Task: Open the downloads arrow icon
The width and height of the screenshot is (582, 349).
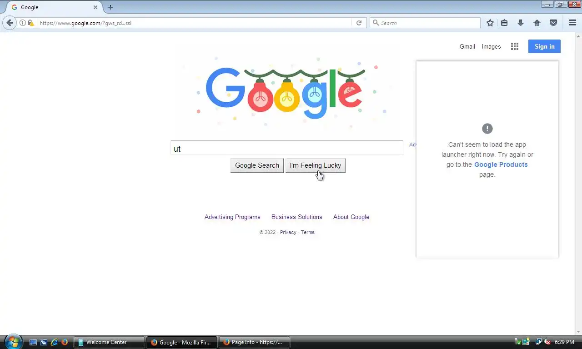Action: [521, 23]
